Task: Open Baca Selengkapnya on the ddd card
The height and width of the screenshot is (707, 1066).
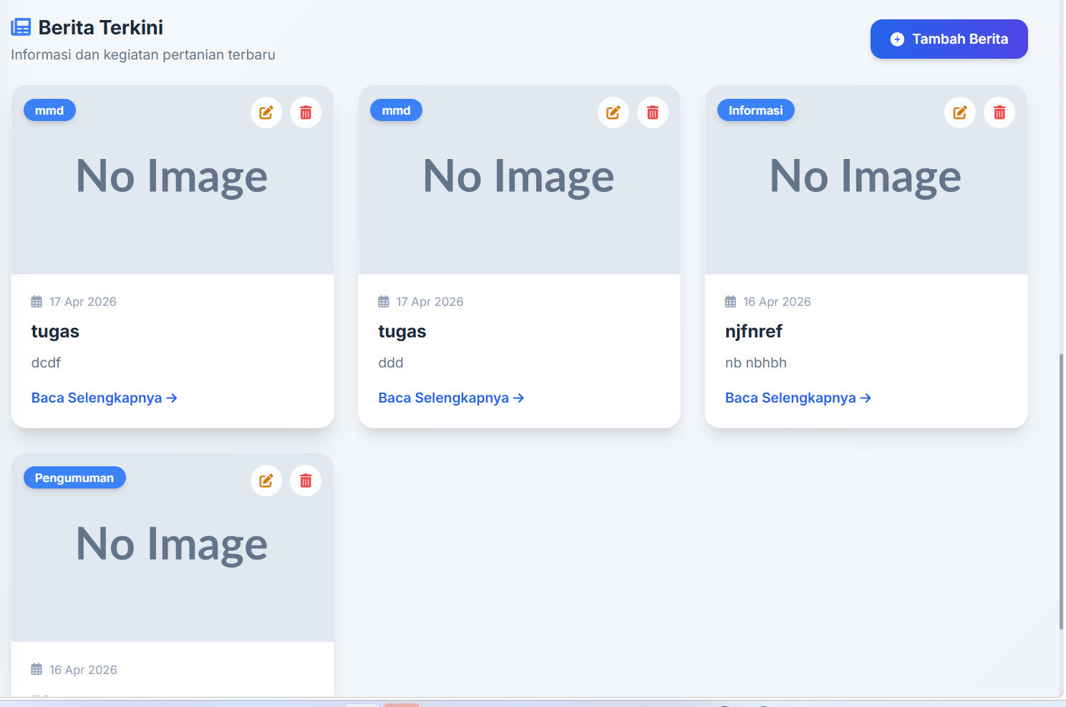Action: pos(451,398)
